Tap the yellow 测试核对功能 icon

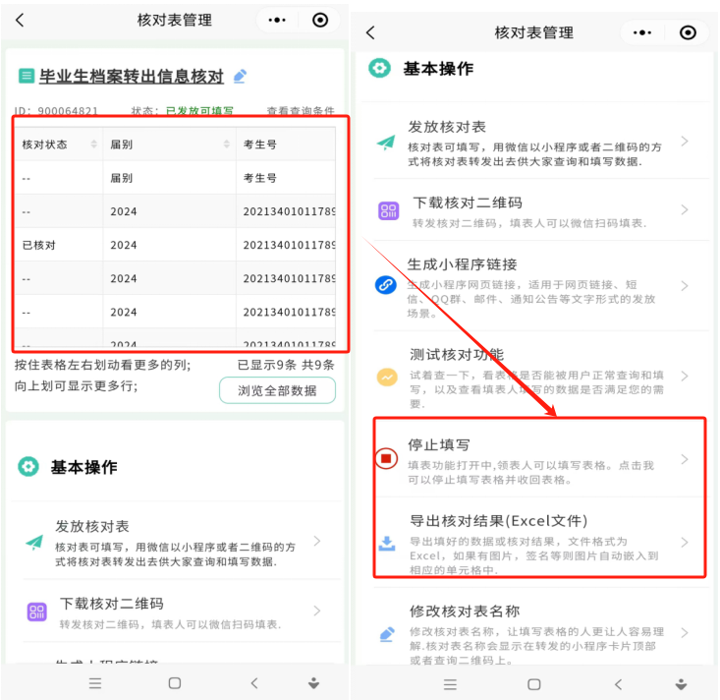[387, 378]
